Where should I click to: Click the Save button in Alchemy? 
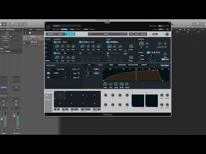136,34
